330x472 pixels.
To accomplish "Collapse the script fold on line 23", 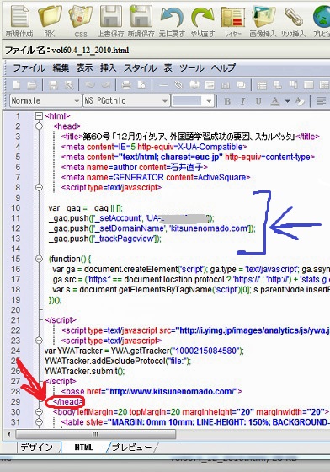I will 39,341.
